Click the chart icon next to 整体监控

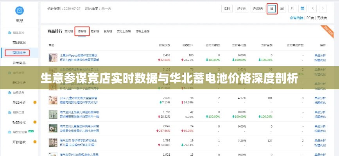click(x=9, y=33)
